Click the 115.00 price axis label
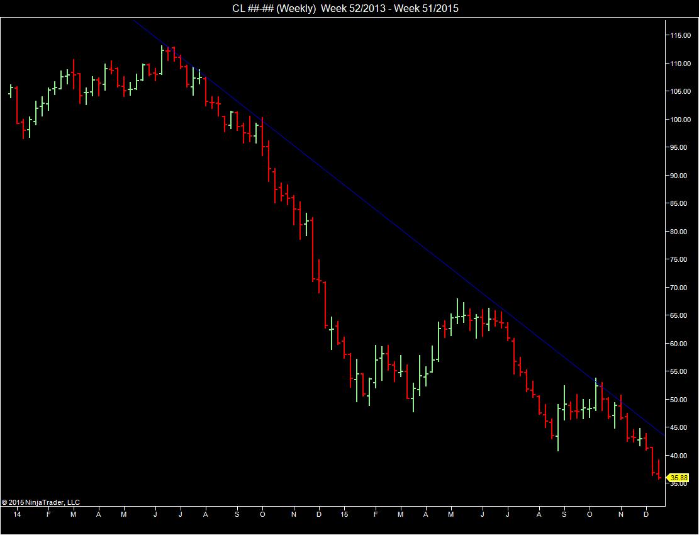 point(681,35)
